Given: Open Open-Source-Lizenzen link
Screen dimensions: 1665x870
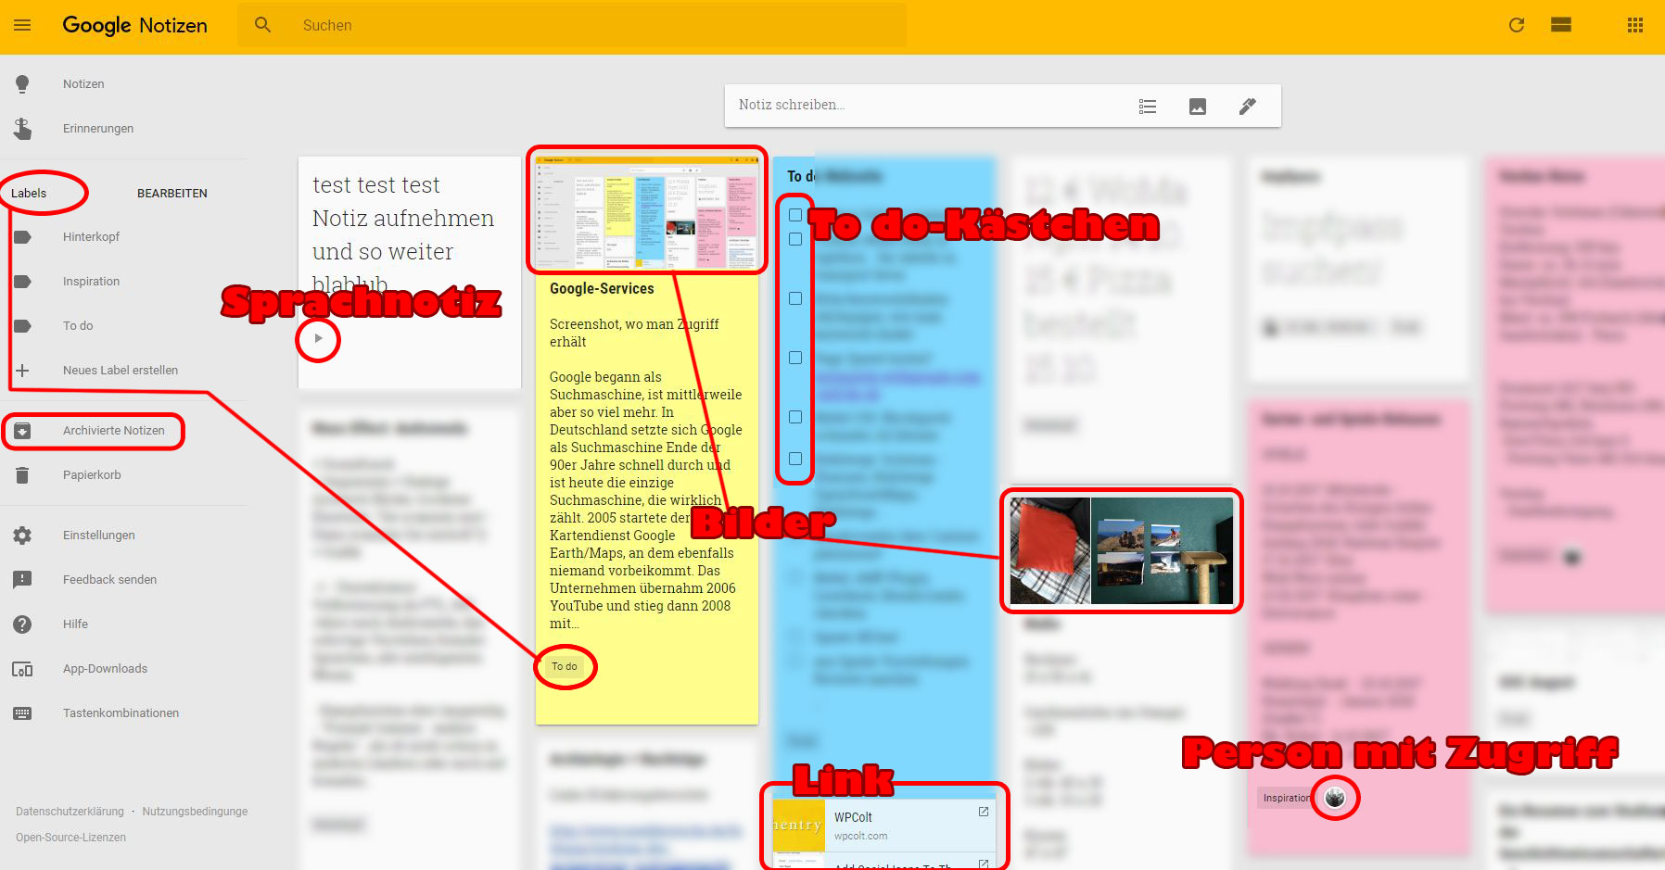Looking at the screenshot, I should click(70, 838).
